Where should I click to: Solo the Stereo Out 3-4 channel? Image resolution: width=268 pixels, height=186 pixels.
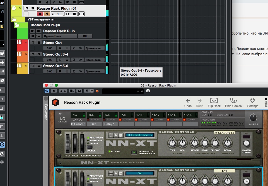[39, 54]
